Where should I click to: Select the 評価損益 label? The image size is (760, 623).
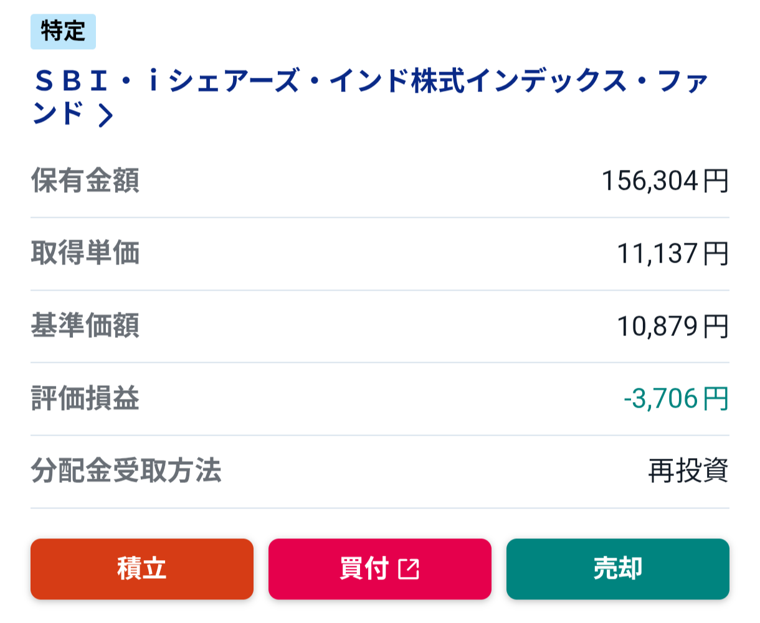[85, 398]
